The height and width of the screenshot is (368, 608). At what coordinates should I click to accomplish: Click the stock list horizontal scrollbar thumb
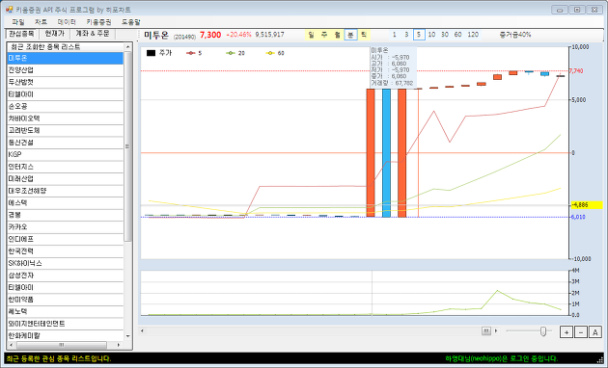pos(61,345)
